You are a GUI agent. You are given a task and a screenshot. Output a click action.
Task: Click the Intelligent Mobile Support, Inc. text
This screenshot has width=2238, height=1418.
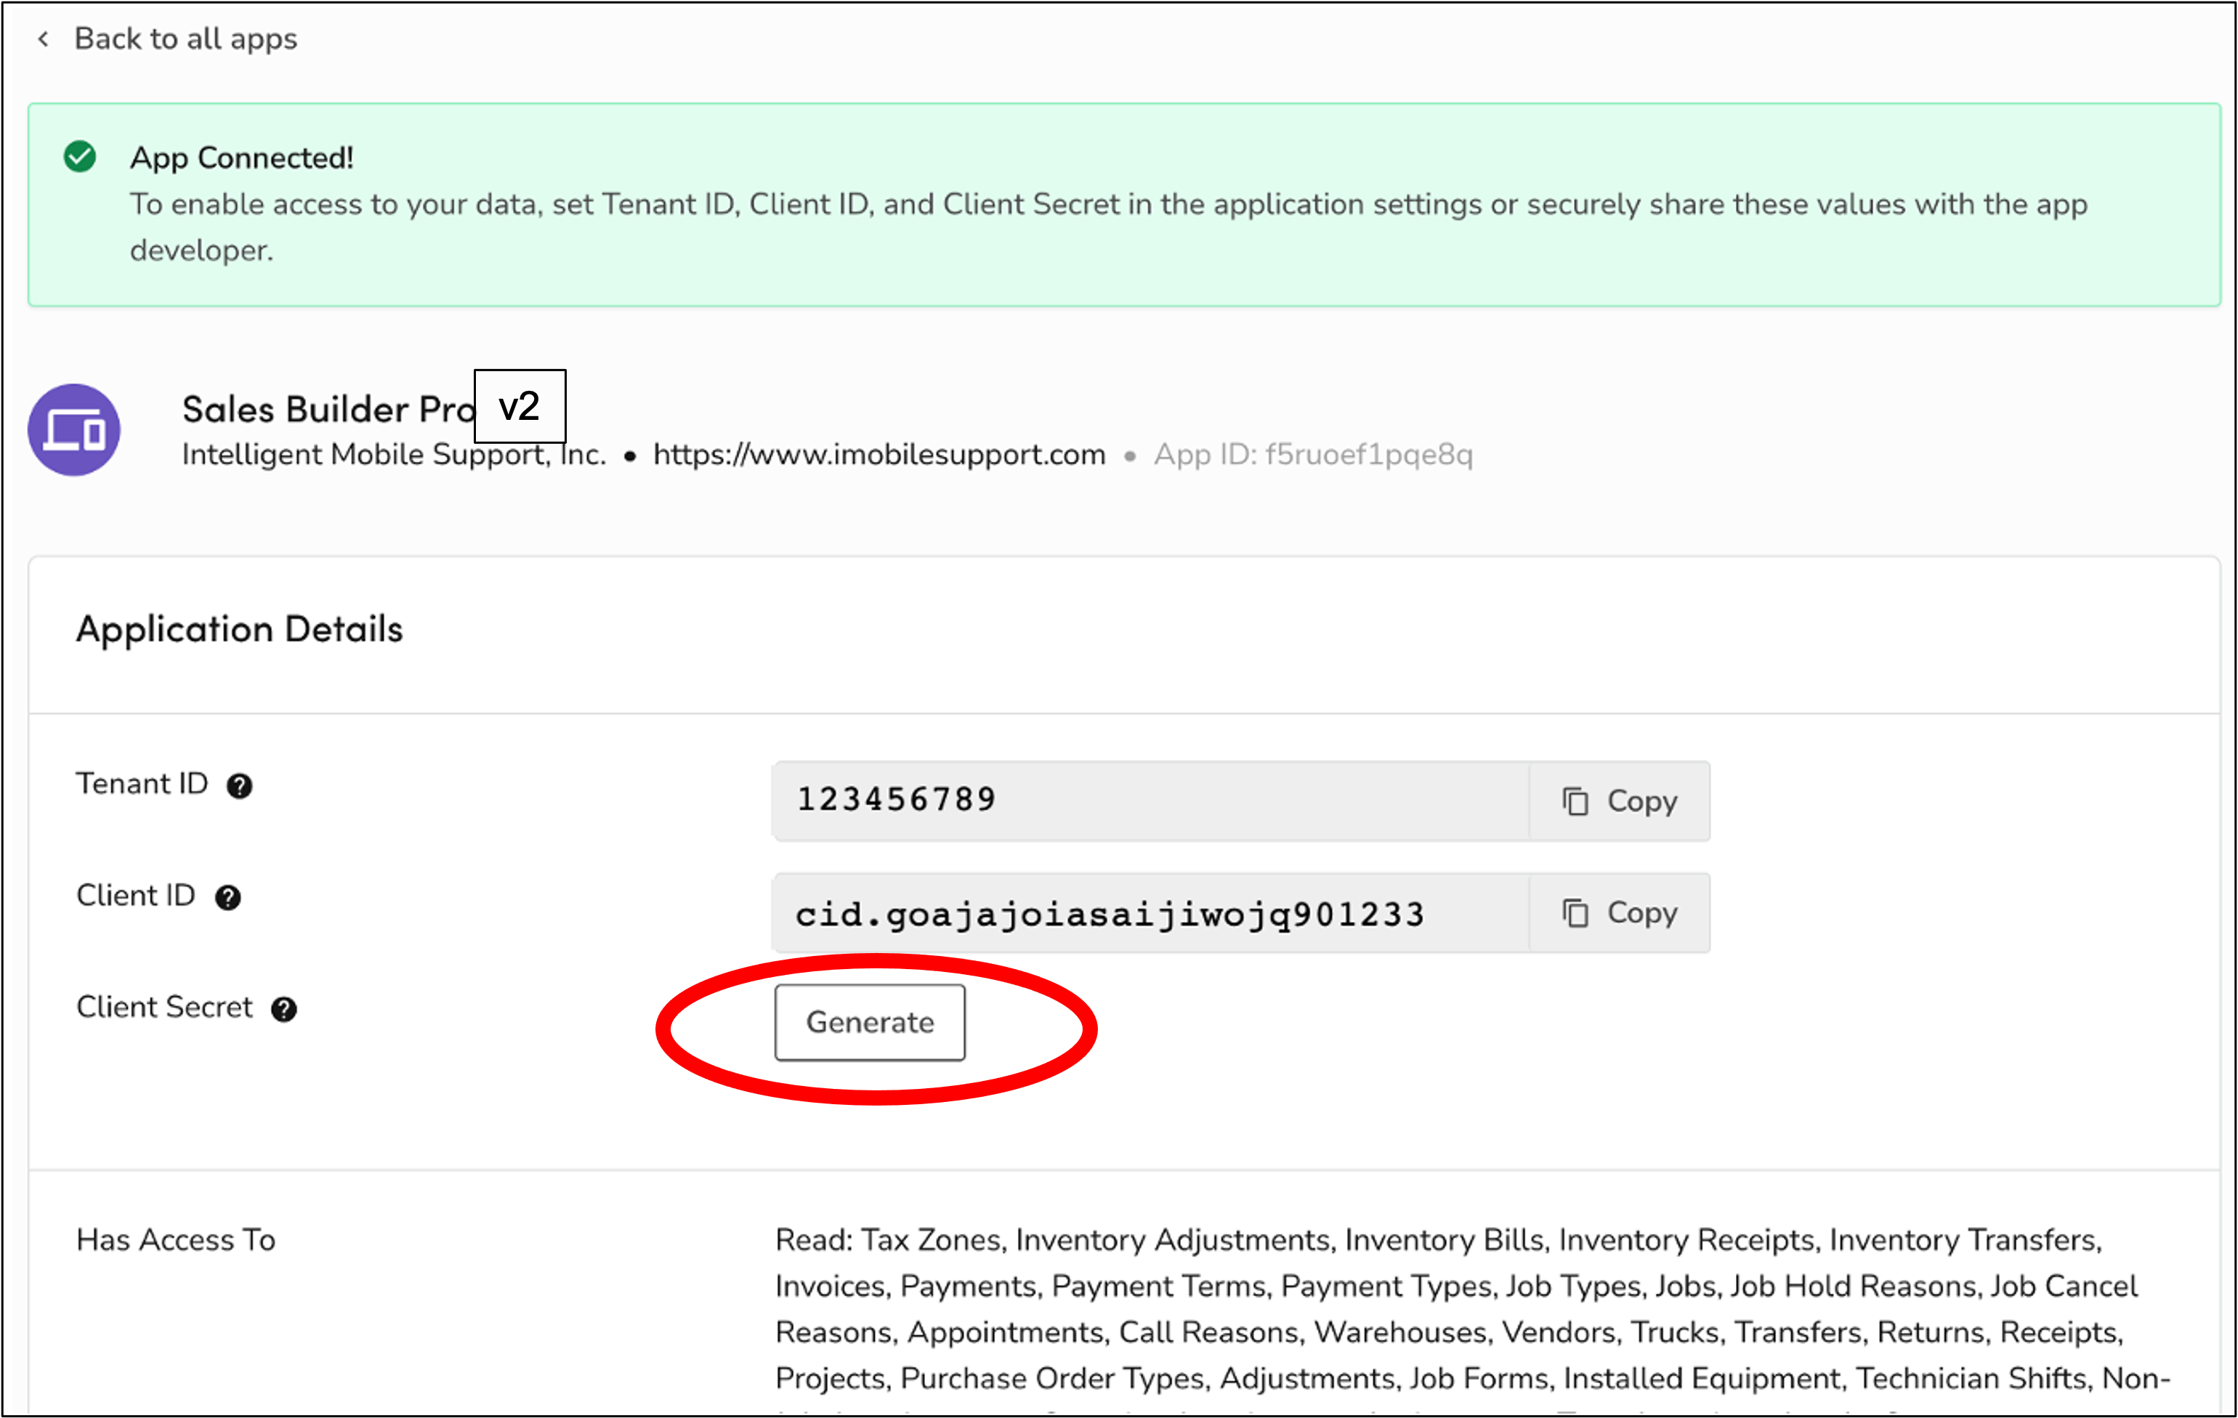(394, 455)
